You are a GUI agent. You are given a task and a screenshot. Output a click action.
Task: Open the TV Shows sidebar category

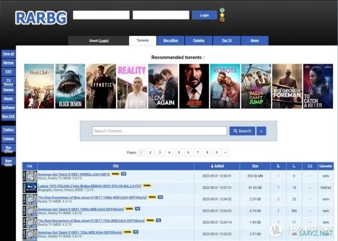coord(8,82)
